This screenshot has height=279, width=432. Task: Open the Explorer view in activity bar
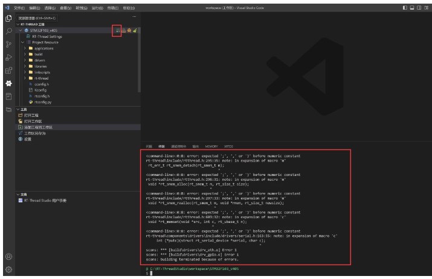point(8,18)
